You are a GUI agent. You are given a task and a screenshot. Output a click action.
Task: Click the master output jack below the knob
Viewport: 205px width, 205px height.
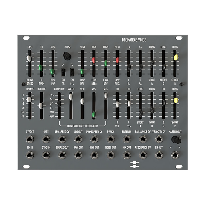pyautogui.click(x=175, y=155)
